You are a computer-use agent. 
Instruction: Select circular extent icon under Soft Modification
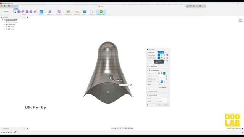159,73
